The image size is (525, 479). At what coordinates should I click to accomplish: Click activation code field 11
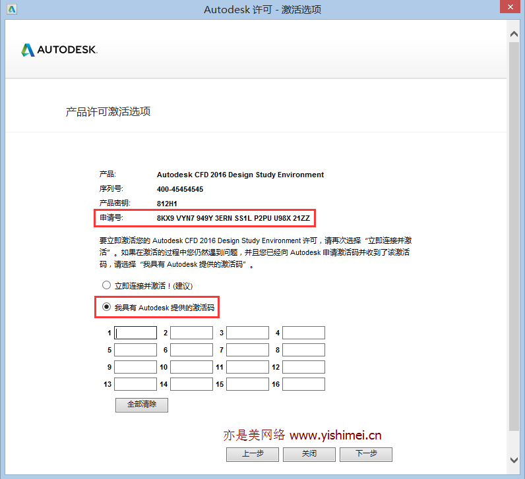pos(248,367)
